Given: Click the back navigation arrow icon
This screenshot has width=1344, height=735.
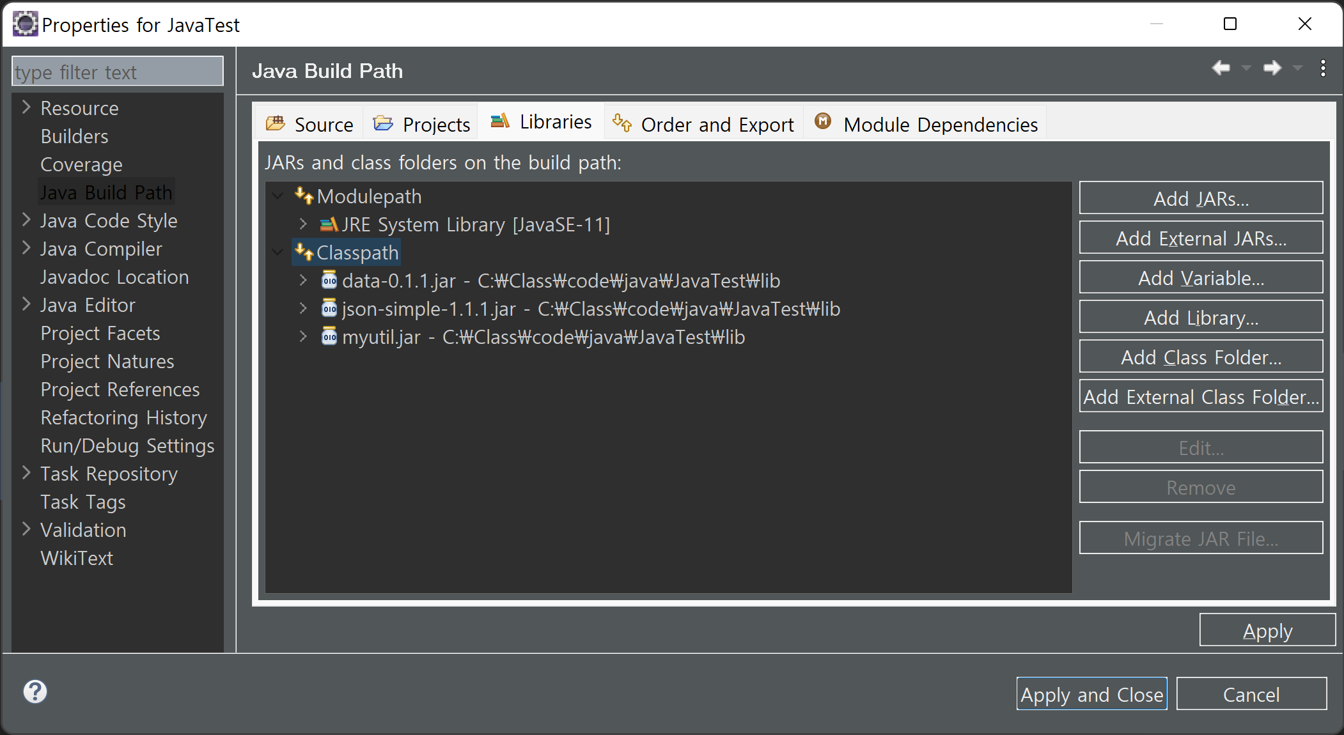Looking at the screenshot, I should click(1221, 68).
